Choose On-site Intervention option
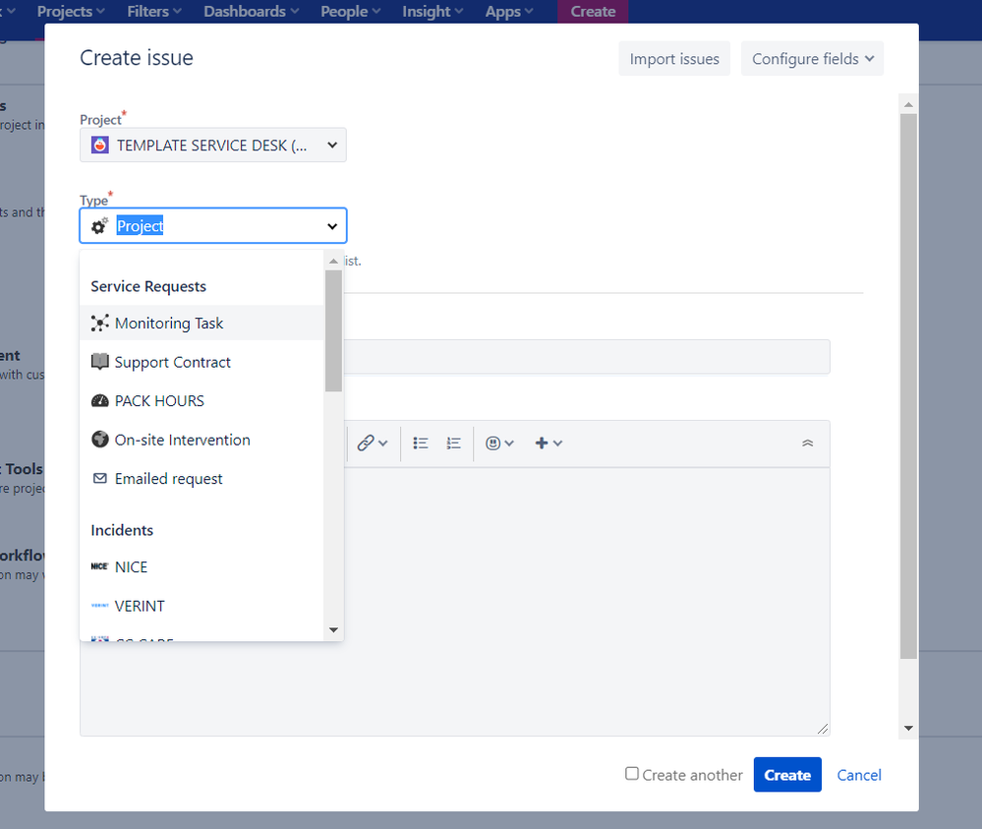This screenshot has height=829, width=982. [x=202, y=440]
